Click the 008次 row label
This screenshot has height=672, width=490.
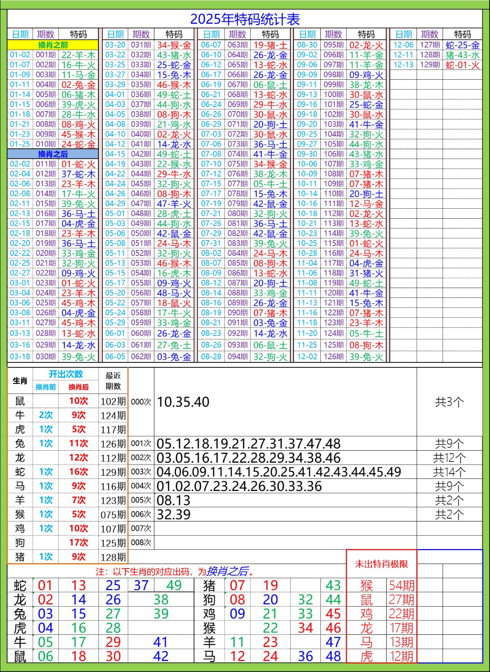[x=141, y=543]
